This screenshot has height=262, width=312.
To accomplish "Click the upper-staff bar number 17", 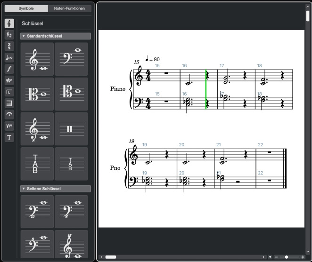I will (222, 65).
